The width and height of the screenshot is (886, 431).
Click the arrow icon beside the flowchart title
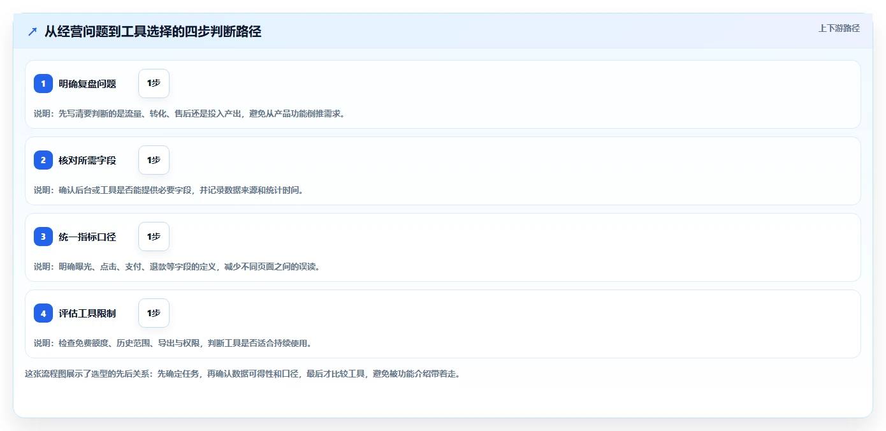[x=32, y=32]
